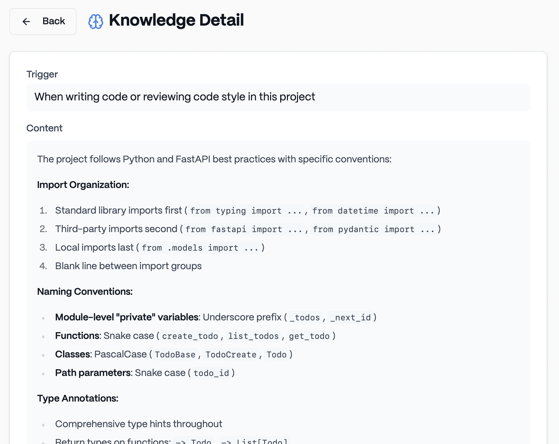Click the bold 'Functions' label
This screenshot has height=444, width=559.
tap(78, 336)
